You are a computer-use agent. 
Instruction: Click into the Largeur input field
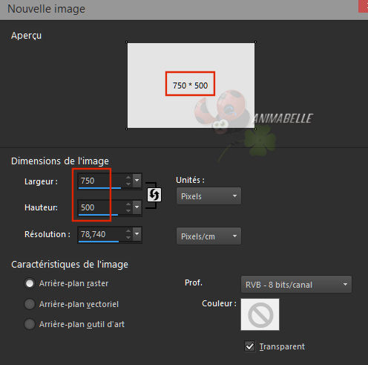pos(102,181)
